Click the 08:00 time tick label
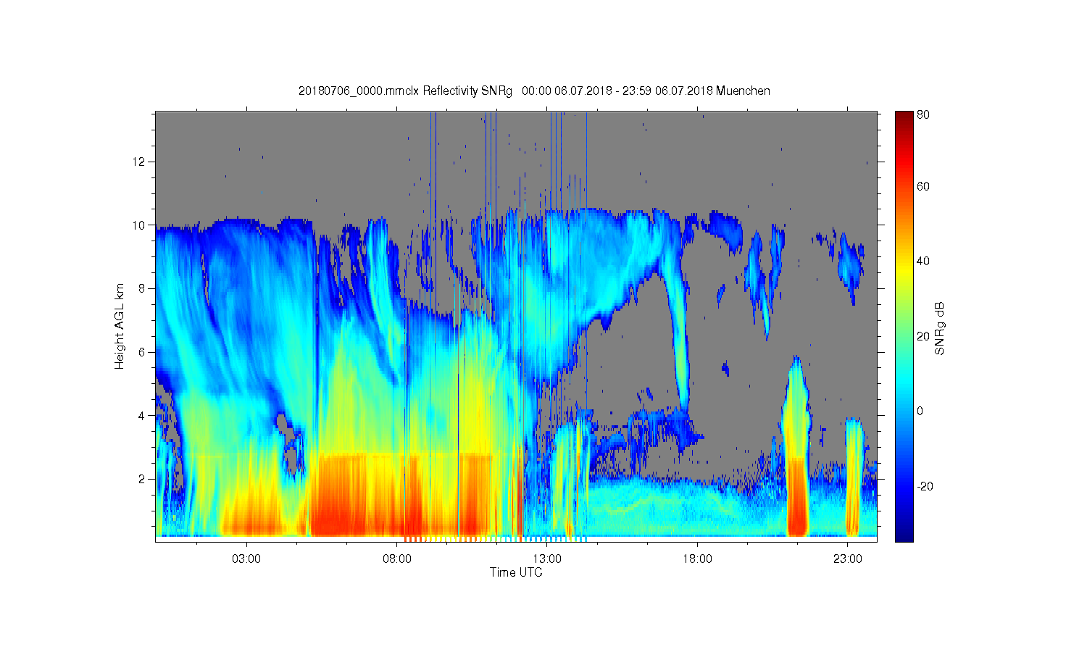The height and width of the screenshot is (652, 1087). point(397,559)
